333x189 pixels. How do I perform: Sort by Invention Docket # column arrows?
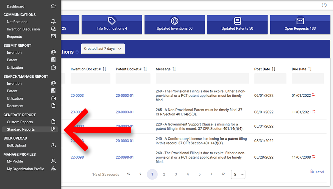tap(104, 69)
